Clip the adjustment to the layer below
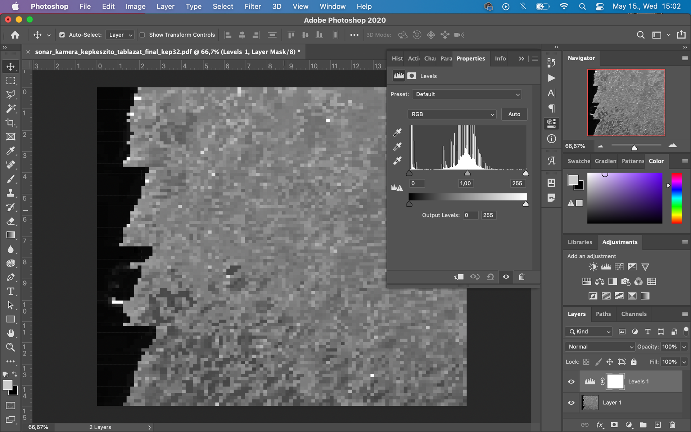The image size is (691, 432). [x=459, y=277]
